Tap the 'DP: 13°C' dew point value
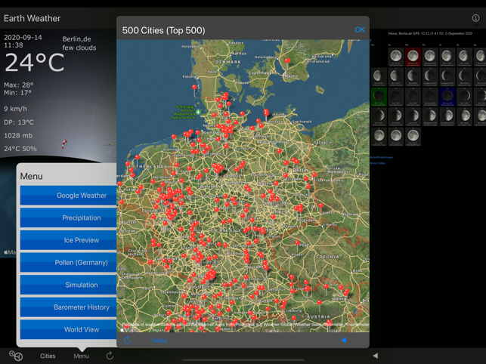Image resolution: width=486 pixels, height=364 pixels. pyautogui.click(x=19, y=122)
